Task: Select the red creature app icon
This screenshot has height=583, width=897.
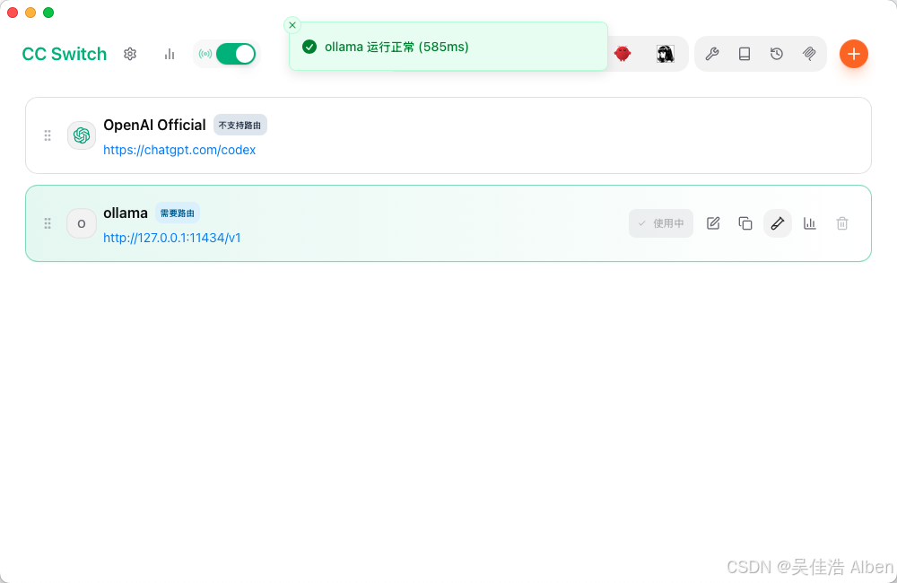Action: click(623, 54)
